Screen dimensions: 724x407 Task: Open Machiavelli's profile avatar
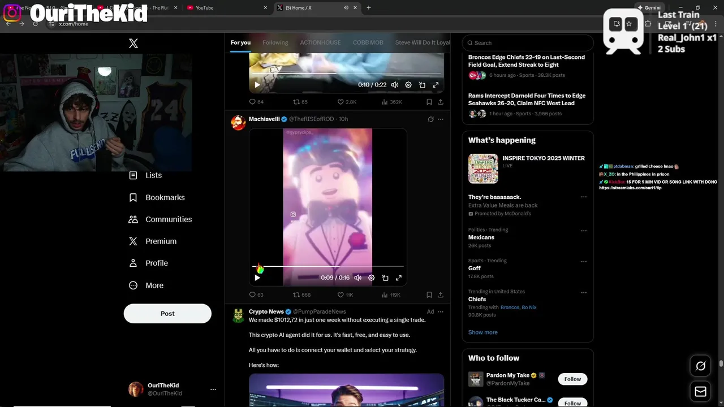point(239,123)
